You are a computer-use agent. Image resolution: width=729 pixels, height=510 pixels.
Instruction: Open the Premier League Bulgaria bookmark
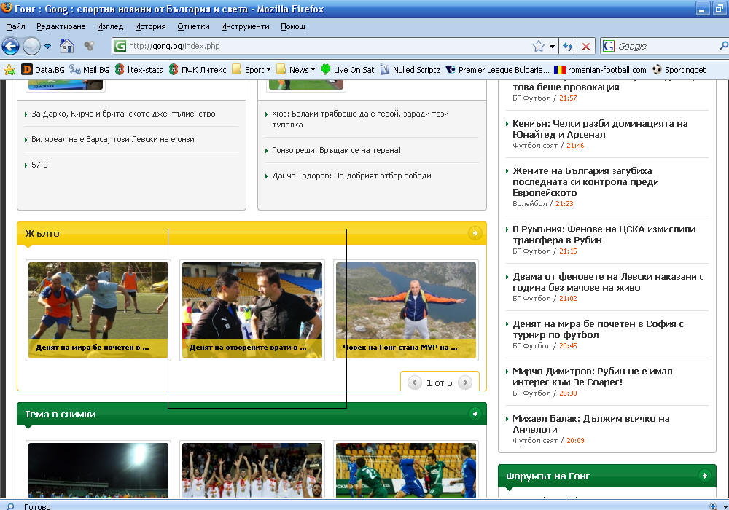(x=497, y=70)
